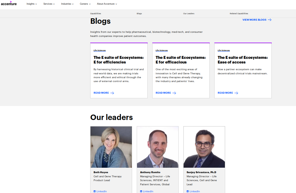Read more on E for efficiencies
Image resolution: width=296 pixels, height=193 pixels.
[104, 93]
